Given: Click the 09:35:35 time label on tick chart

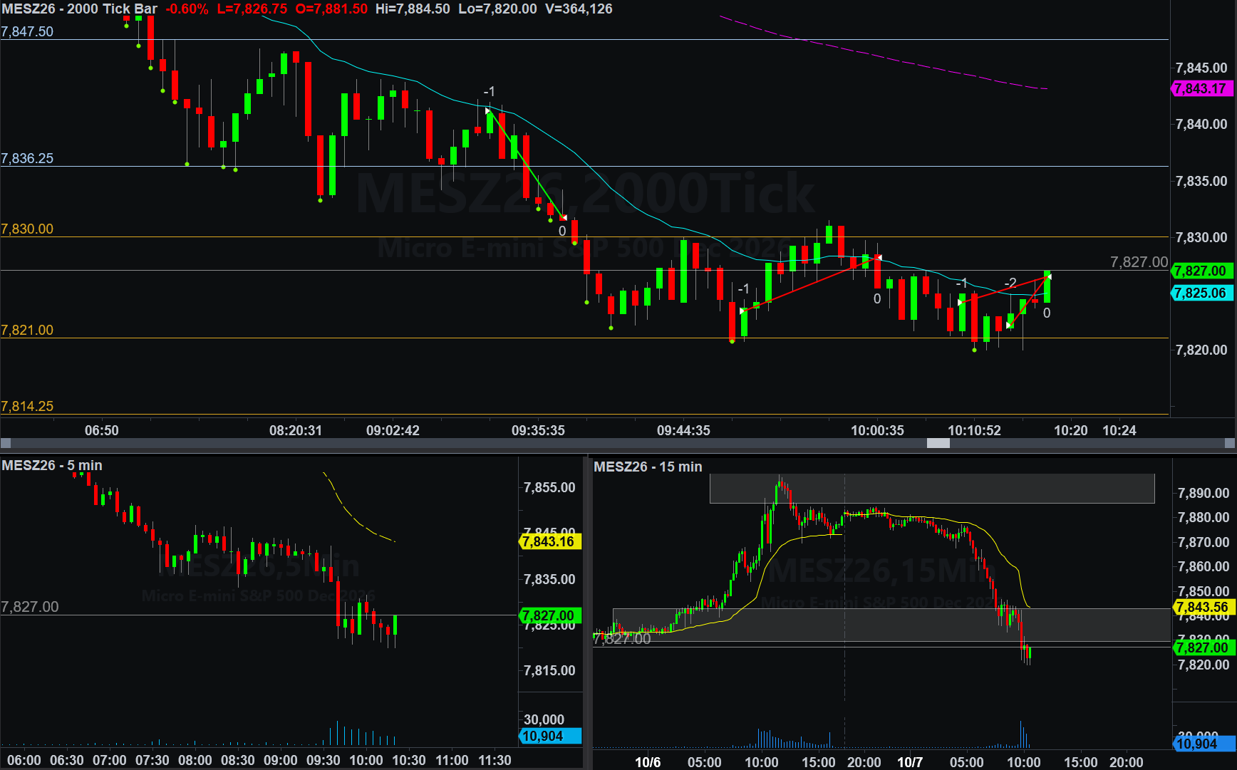Looking at the screenshot, I should coord(538,430).
